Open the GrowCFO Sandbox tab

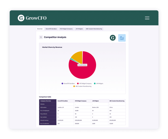pos(51,29)
